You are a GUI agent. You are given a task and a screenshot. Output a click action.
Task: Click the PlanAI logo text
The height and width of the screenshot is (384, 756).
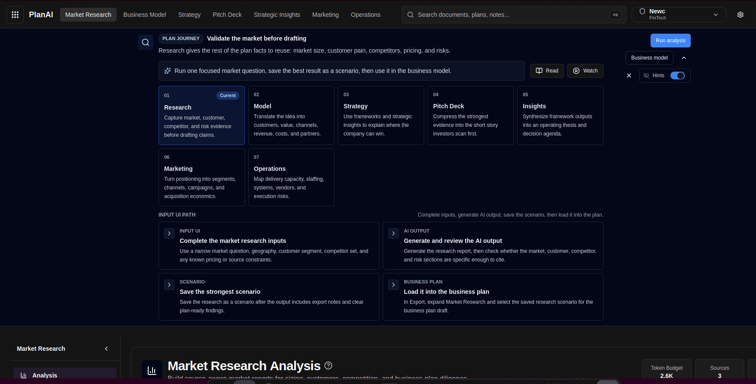[41, 15]
